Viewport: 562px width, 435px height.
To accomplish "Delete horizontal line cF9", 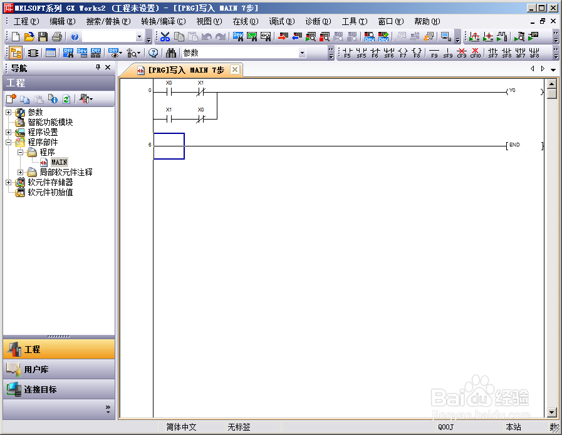I will [462, 53].
